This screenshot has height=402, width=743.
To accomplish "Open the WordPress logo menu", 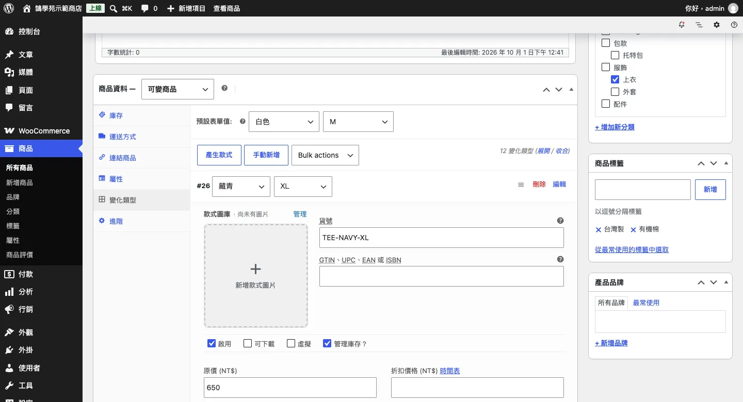I will (x=9, y=8).
